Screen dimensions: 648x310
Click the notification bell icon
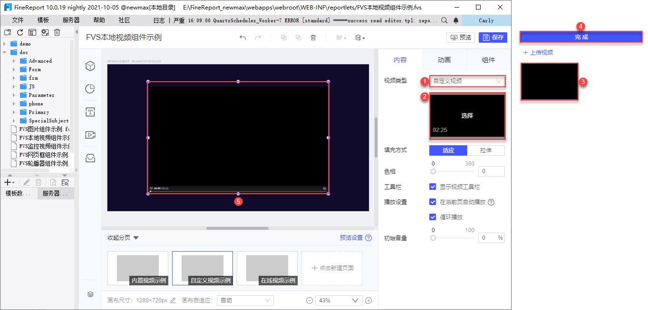[x=456, y=20]
